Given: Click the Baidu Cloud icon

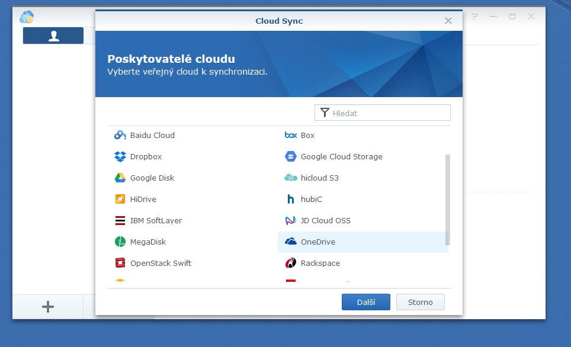Looking at the screenshot, I should pyautogui.click(x=120, y=135).
